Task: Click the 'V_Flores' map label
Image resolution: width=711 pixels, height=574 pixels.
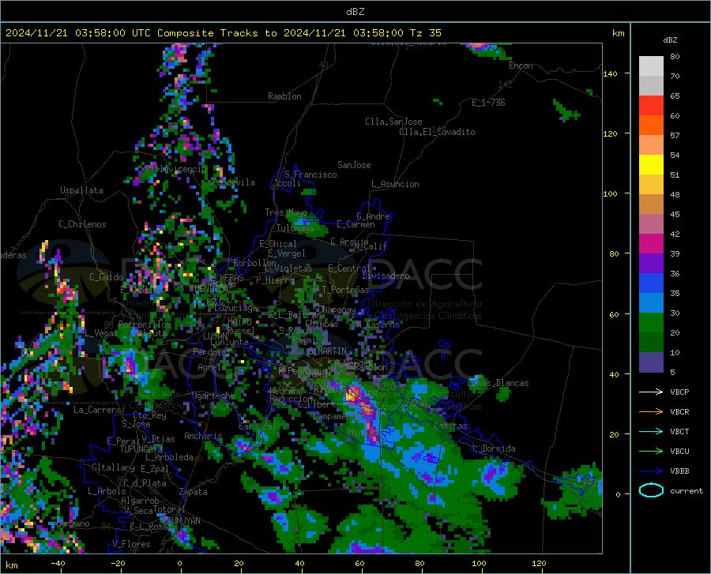Action: tap(131, 544)
